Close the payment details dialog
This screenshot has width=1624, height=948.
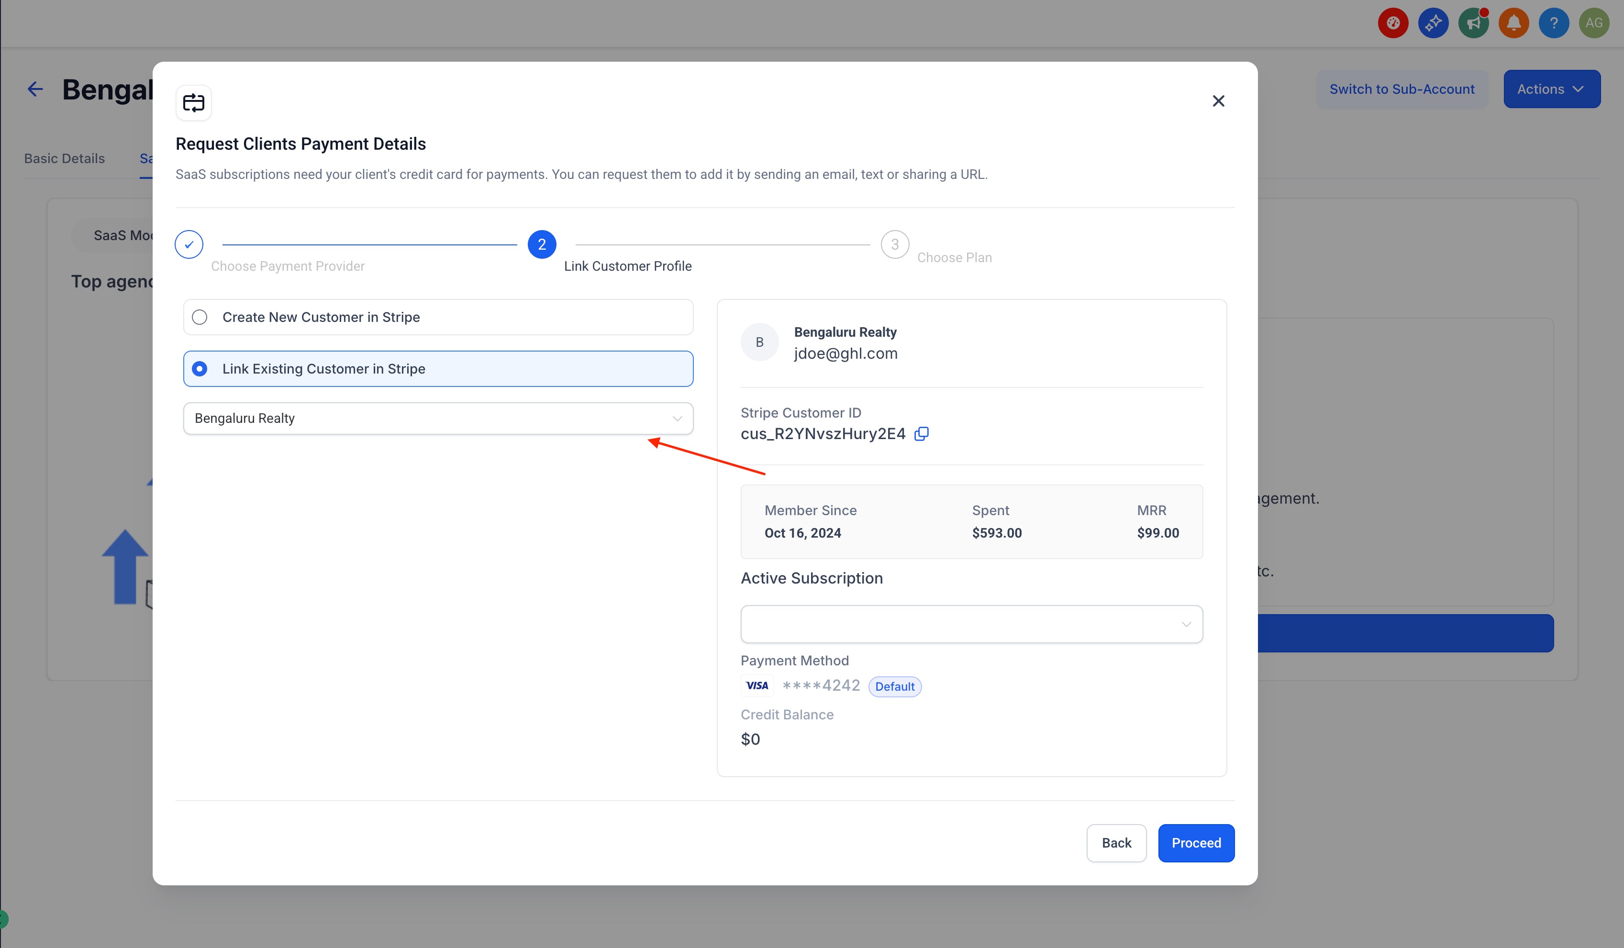click(x=1218, y=101)
